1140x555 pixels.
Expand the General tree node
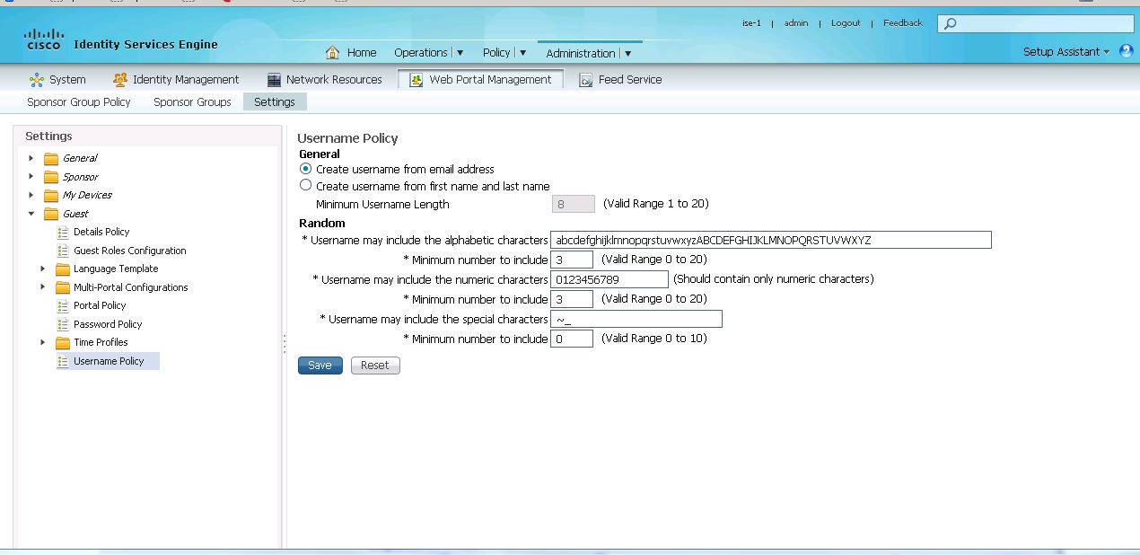point(31,158)
